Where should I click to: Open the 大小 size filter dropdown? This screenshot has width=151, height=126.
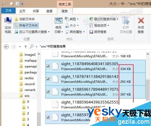tap(72, 25)
